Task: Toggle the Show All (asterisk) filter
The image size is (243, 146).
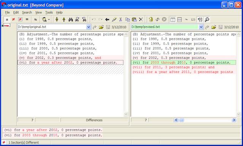Action: (x=7, y=19)
